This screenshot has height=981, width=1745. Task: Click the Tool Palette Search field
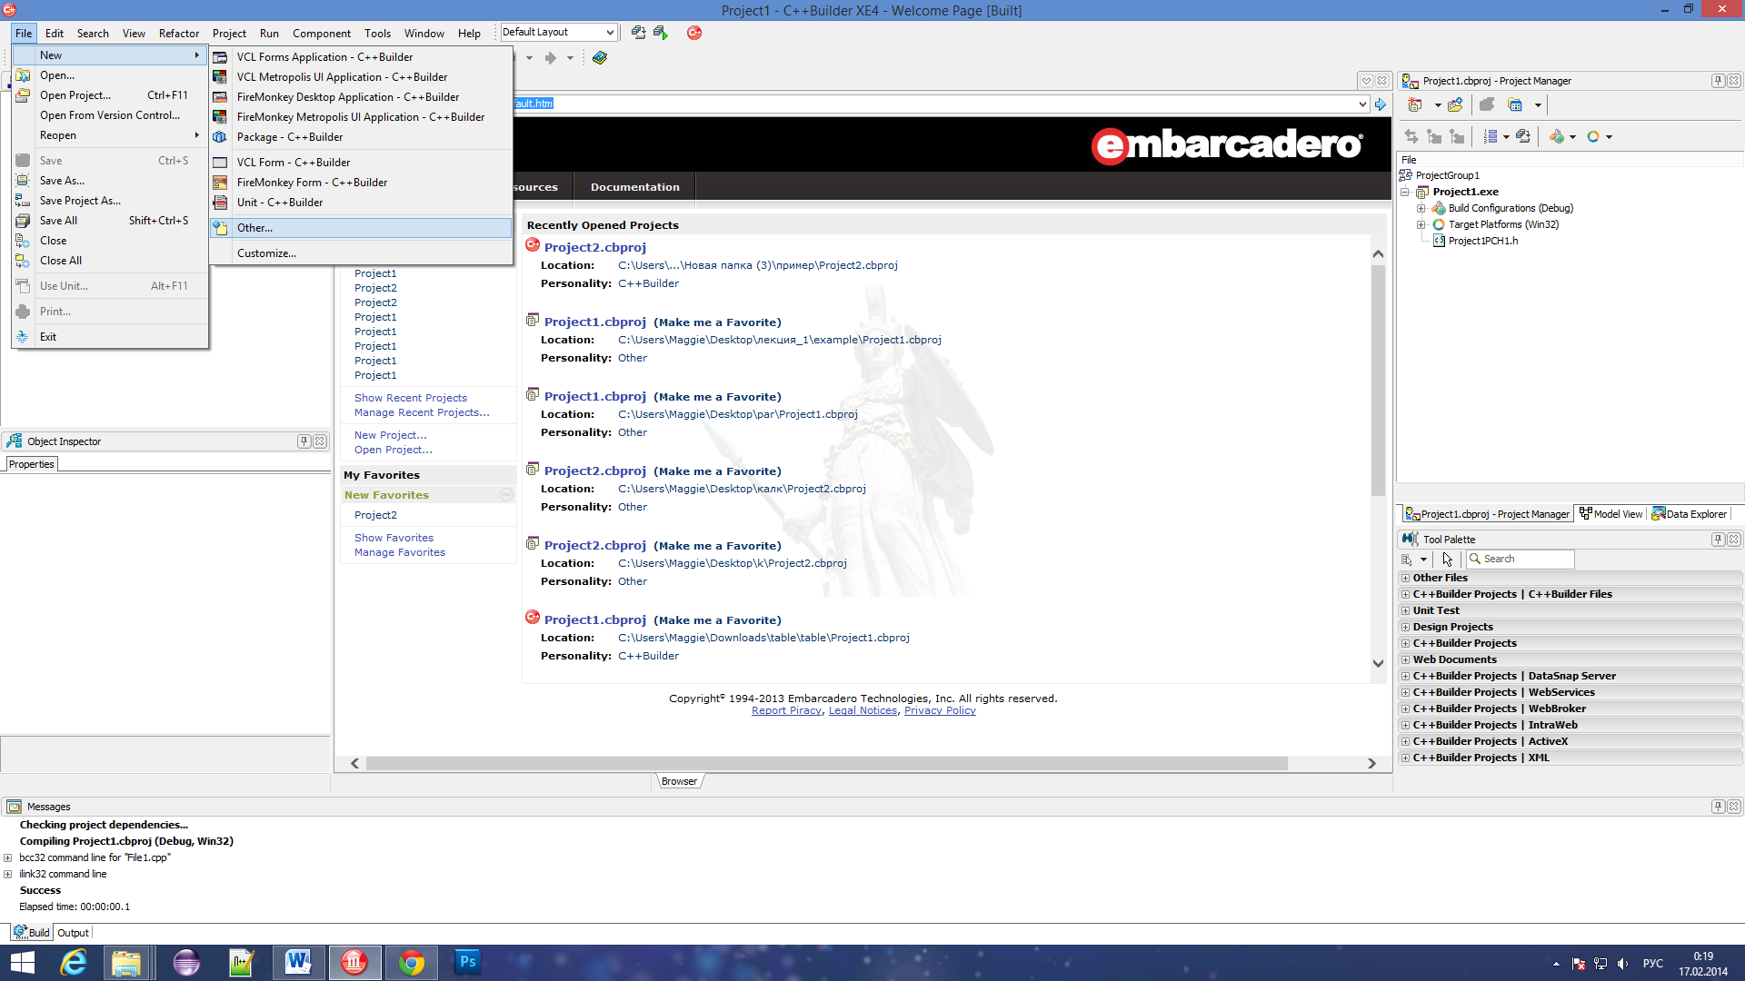point(1521,560)
